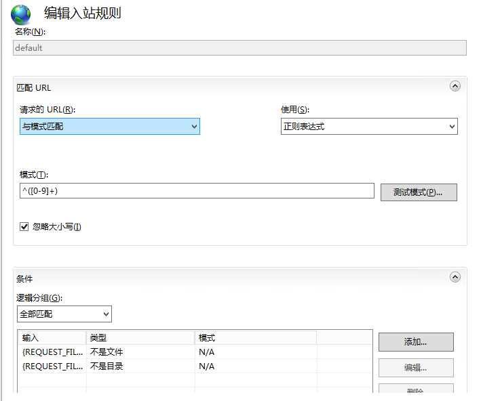Collapse the 条件 section chevron
Image resolution: width=481 pixels, height=401 pixels.
(455, 277)
